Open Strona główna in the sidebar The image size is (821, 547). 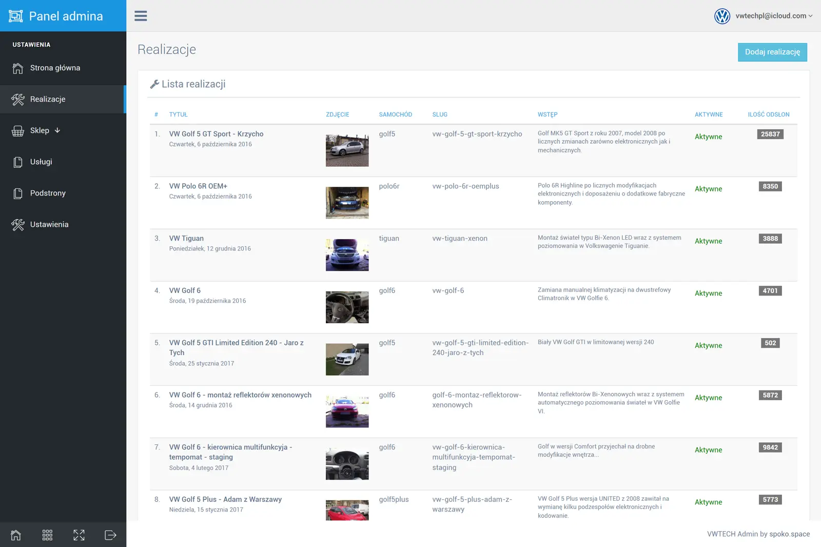point(55,68)
